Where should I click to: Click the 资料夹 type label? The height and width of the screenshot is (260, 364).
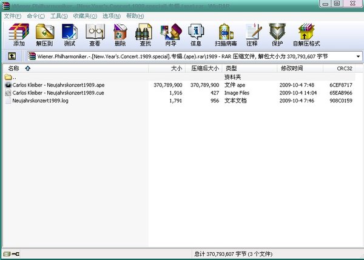(232, 77)
